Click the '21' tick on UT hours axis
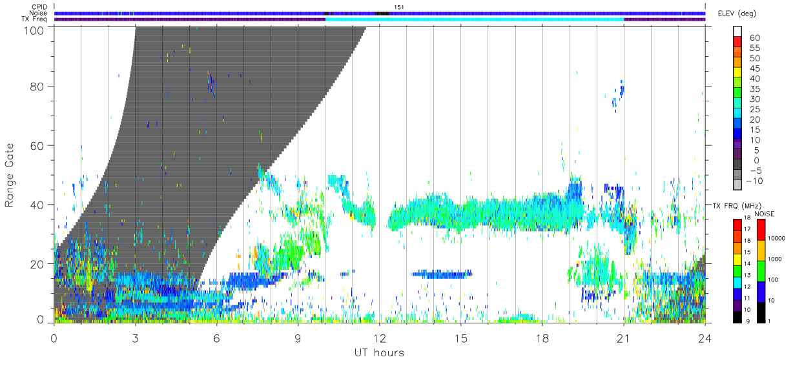The width and height of the screenshot is (793, 366). pyautogui.click(x=623, y=338)
